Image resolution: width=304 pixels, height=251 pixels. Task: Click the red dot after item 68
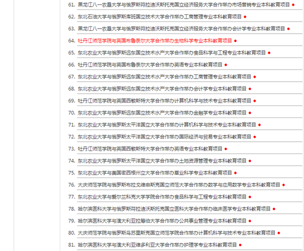coord(250,89)
